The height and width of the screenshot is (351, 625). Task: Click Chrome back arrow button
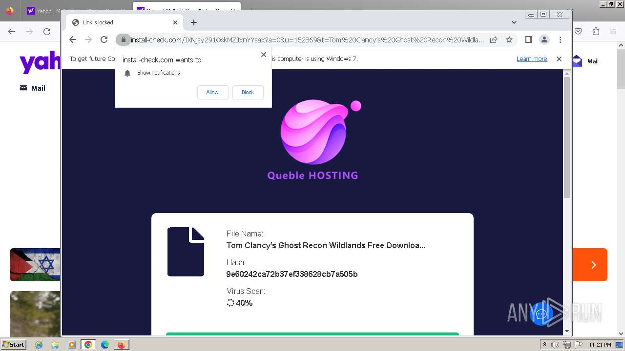[x=73, y=39]
